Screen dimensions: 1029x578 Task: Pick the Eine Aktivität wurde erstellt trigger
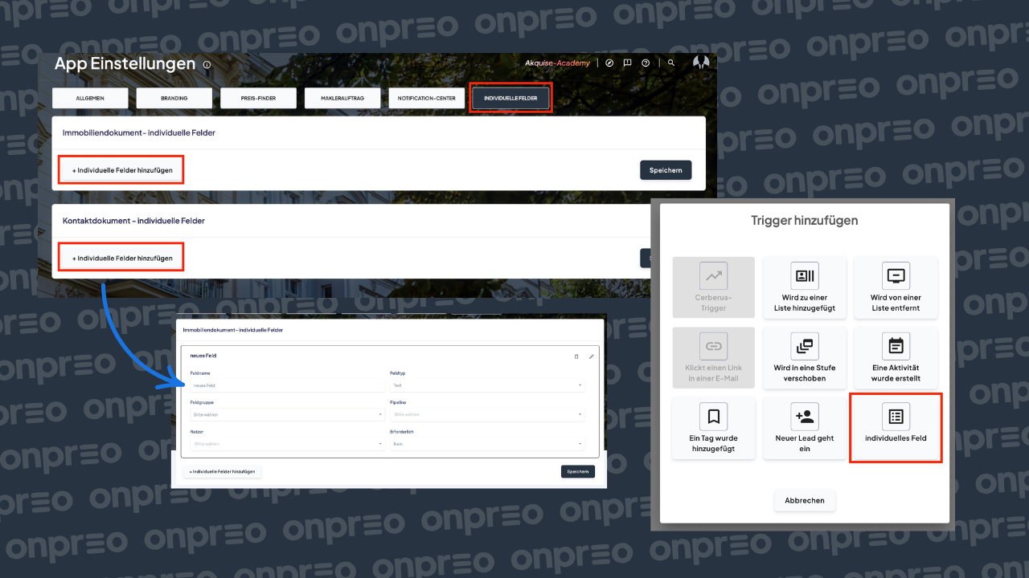896,358
